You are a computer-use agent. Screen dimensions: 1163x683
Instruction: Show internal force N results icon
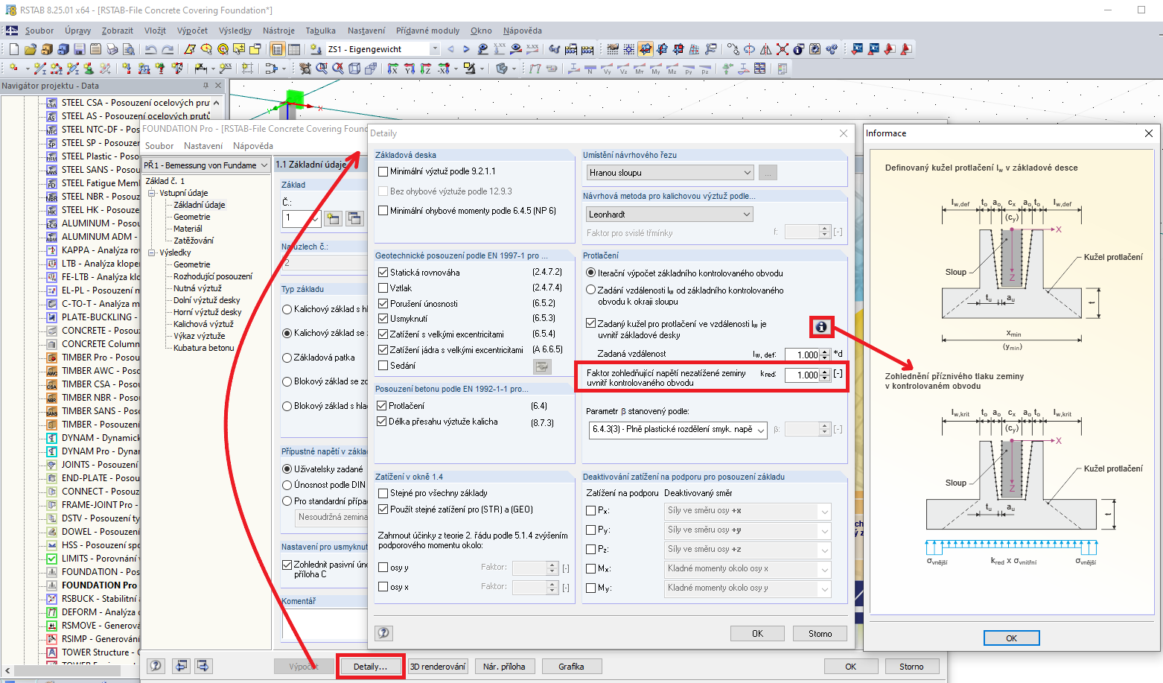tap(590, 69)
